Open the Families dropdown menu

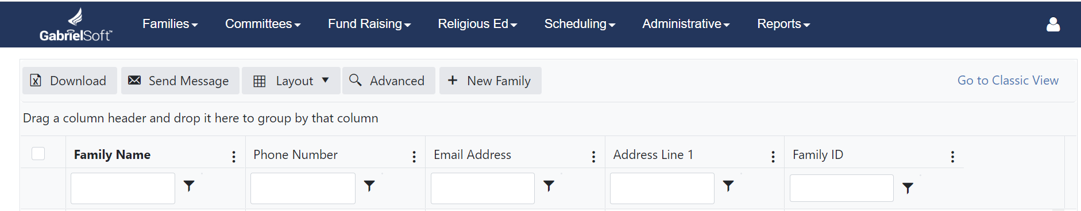(170, 24)
